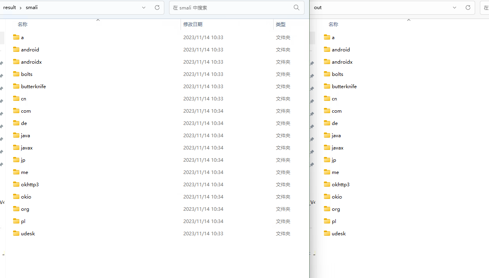This screenshot has width=489, height=278.
Task: Select the android folder icon in the smali window
Action: (16, 49)
